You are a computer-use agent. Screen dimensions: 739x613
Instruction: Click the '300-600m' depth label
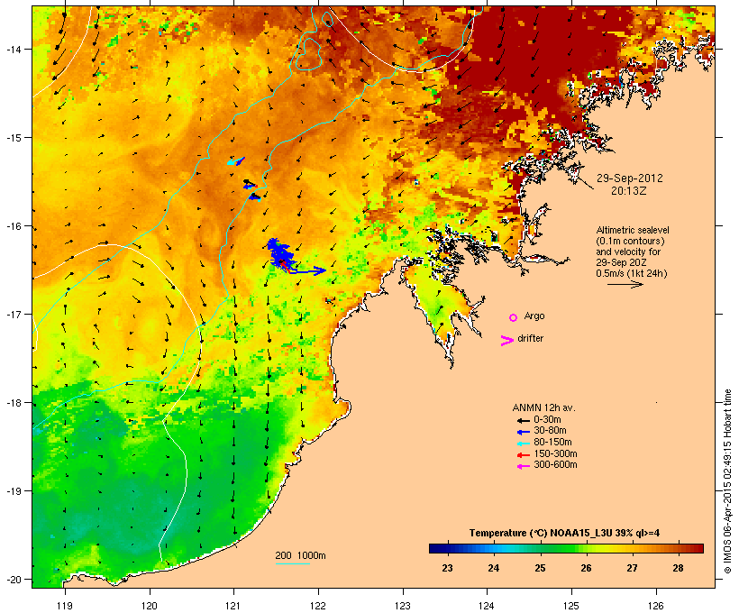[x=555, y=465]
